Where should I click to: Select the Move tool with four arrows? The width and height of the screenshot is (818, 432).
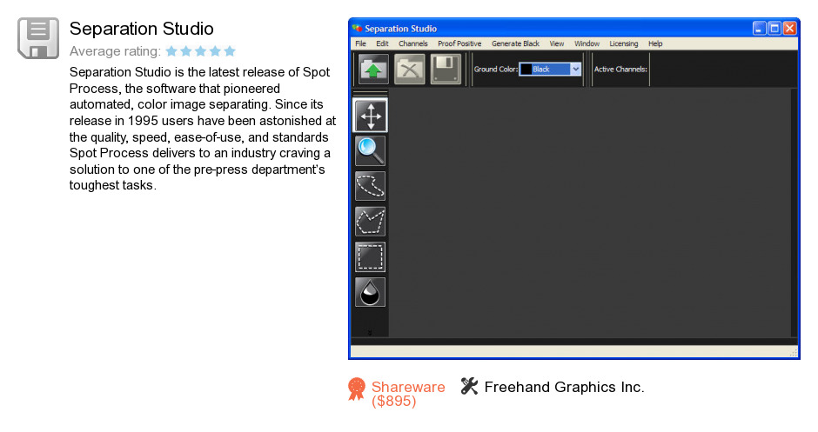371,116
